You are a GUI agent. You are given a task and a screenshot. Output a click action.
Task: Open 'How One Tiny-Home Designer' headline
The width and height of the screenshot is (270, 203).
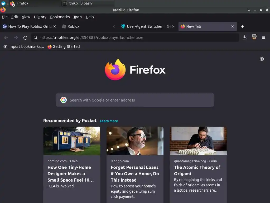71,174
